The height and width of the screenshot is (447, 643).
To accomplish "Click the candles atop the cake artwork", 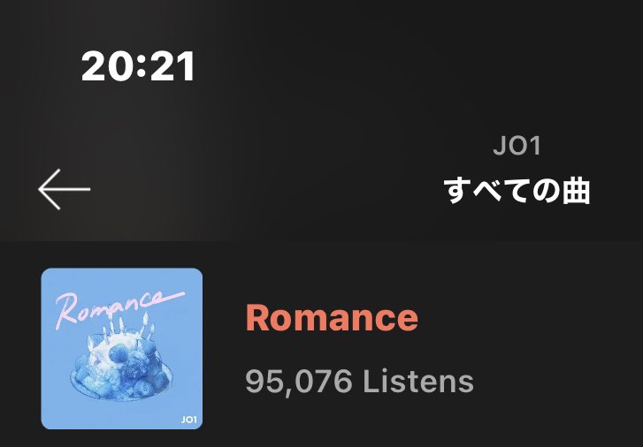I will (121, 328).
